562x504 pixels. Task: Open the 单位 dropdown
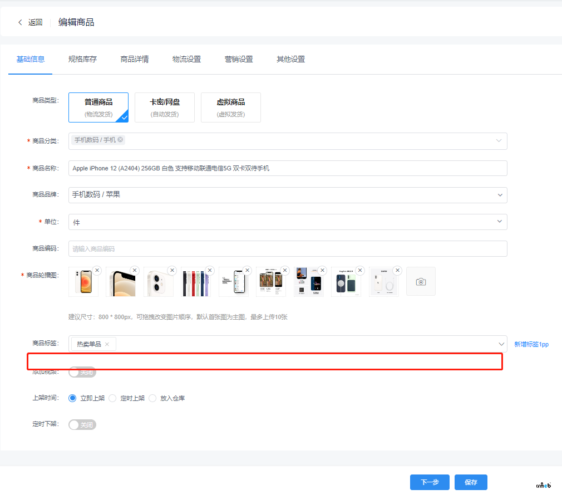tap(288, 222)
